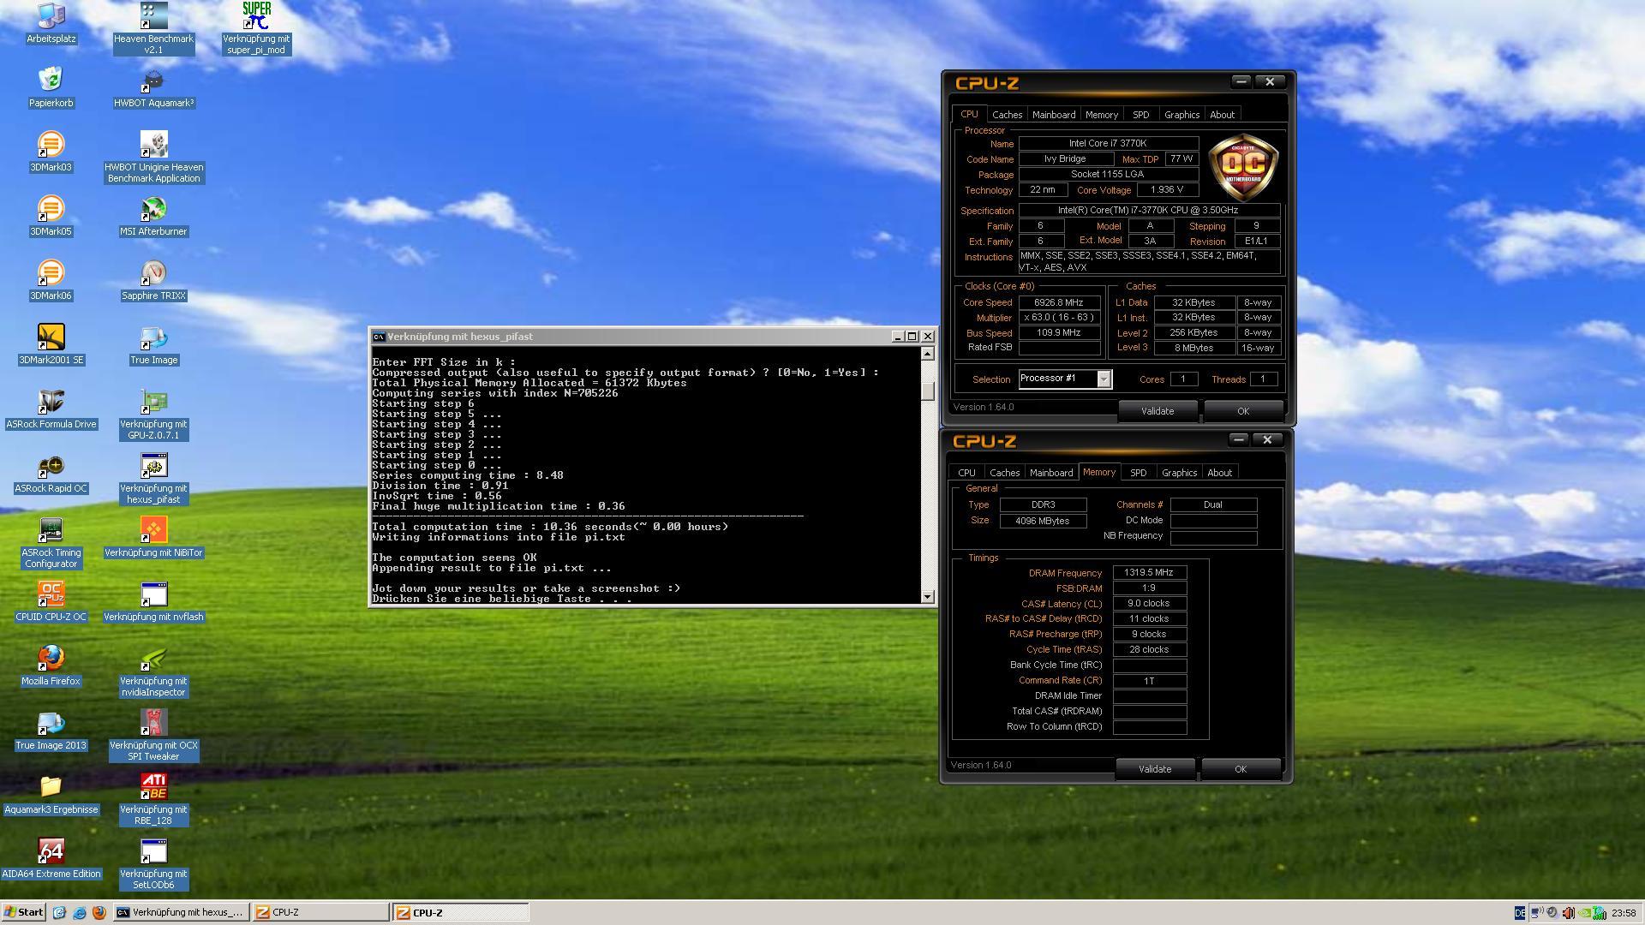Launch Internet Explorer from quick launch
The width and height of the screenshot is (1645, 925).
pyautogui.click(x=79, y=913)
